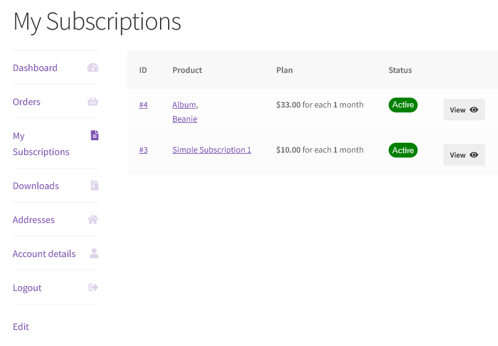Select Addresses in account menu
This screenshot has height=346, width=498.
click(33, 220)
